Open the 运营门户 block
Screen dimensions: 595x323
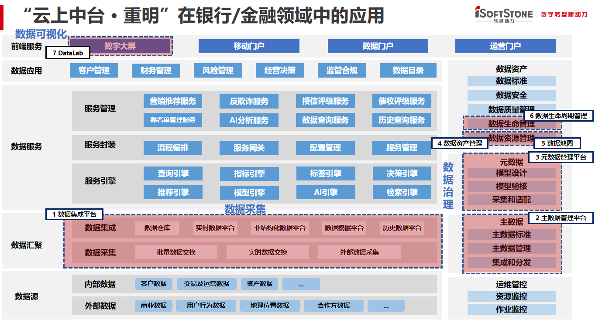click(506, 46)
